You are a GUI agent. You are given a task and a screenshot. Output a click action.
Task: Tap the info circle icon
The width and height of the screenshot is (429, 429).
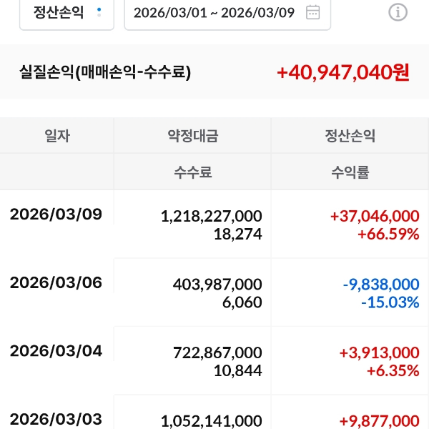[x=398, y=12]
